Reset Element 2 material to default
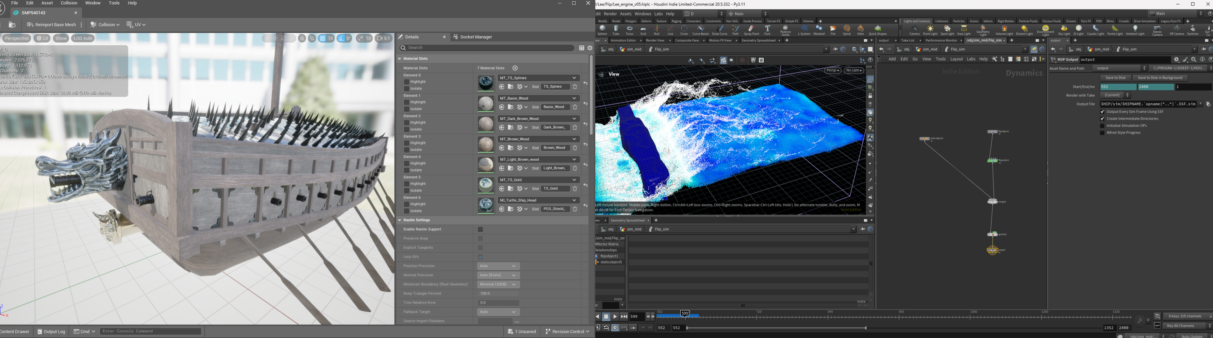Image resolution: width=1213 pixels, height=338 pixels. coord(585,124)
